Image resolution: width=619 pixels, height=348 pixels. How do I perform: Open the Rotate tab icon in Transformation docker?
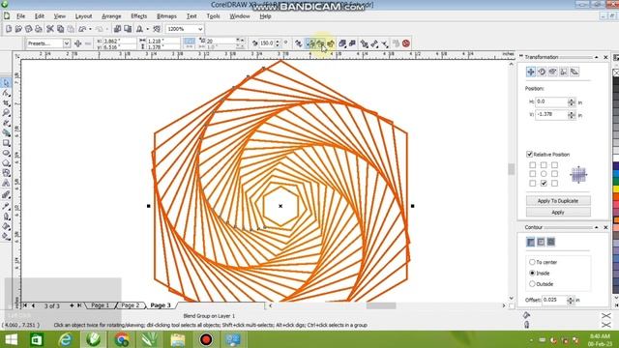click(542, 72)
